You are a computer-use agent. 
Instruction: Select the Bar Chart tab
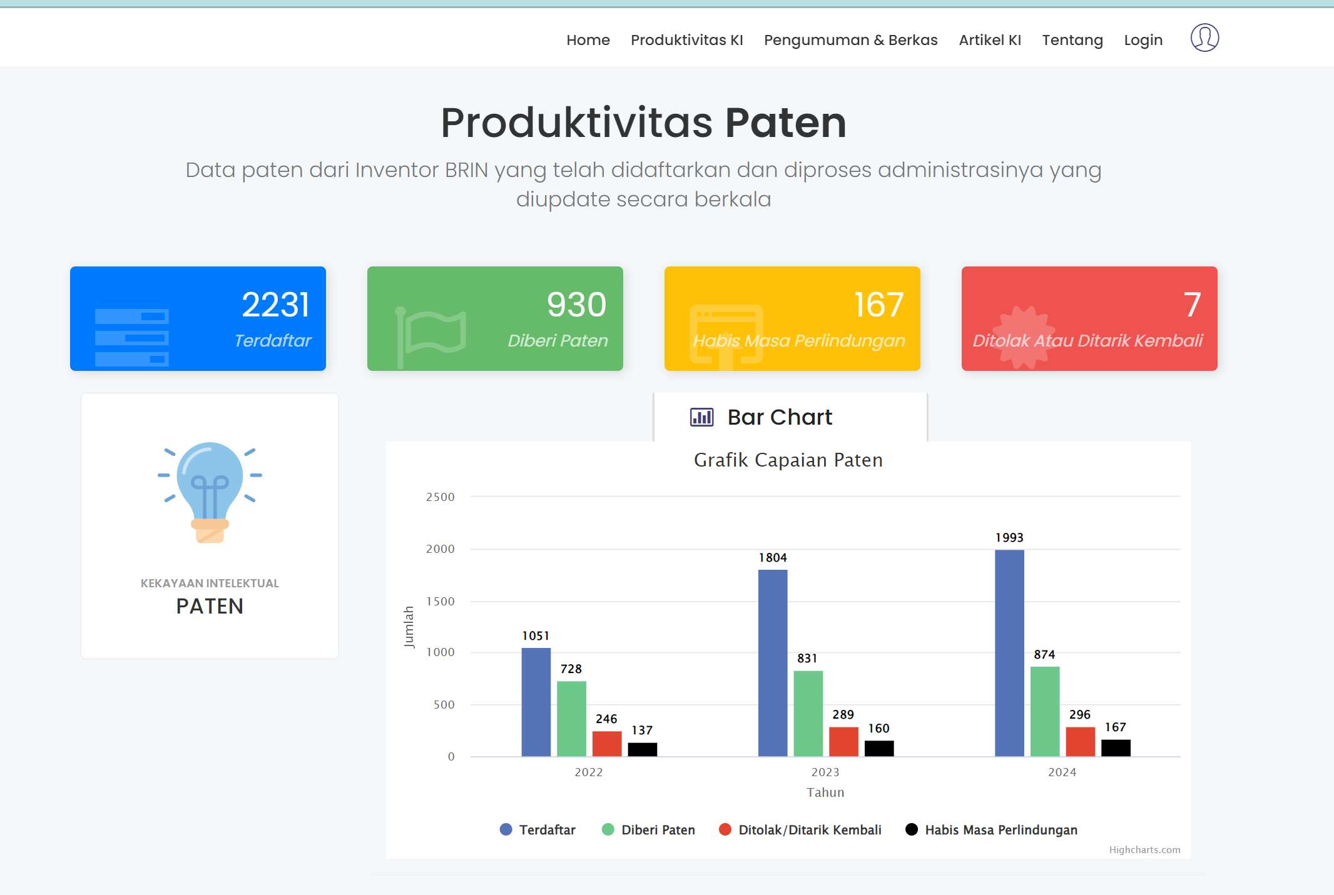(x=790, y=417)
